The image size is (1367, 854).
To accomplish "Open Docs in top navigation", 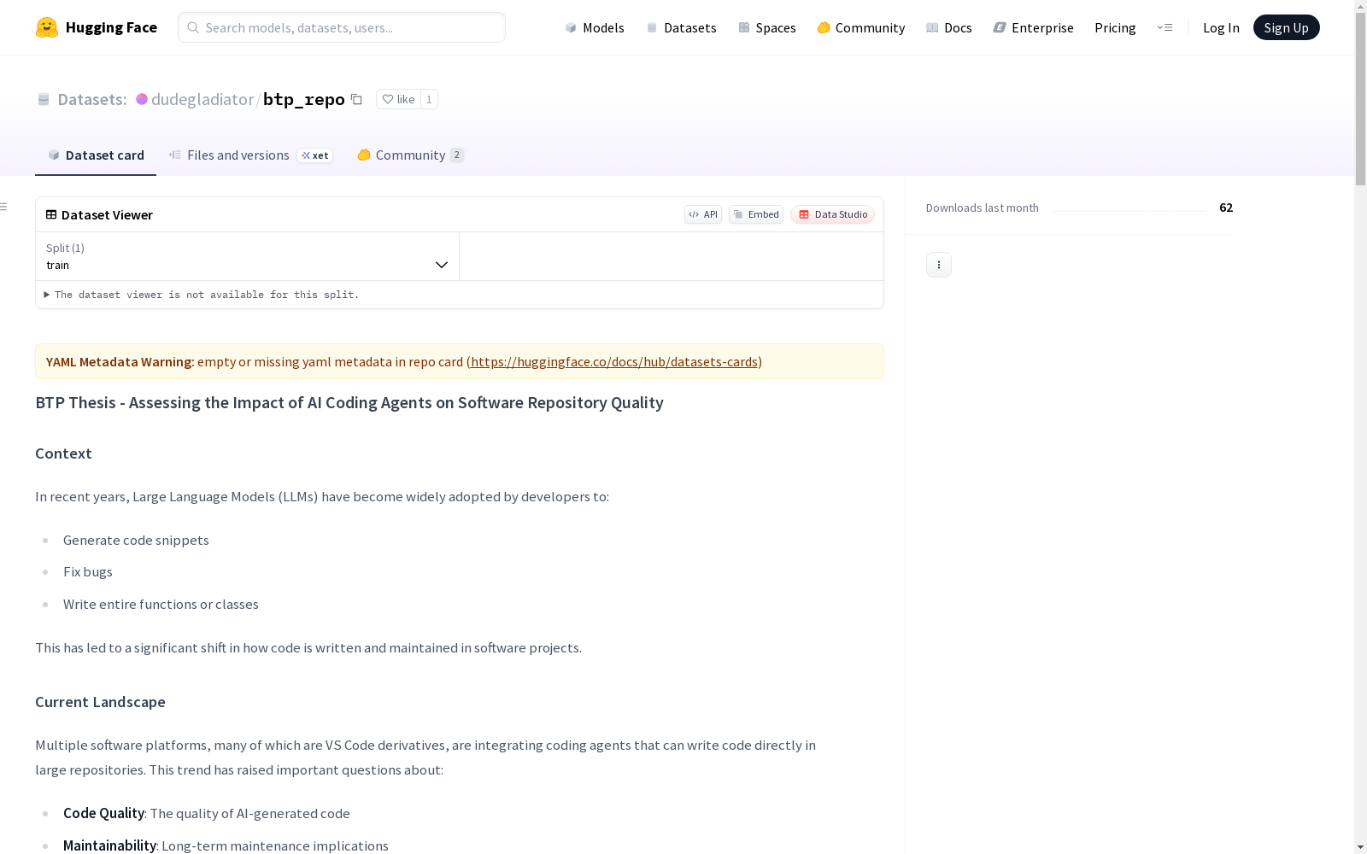I will point(949,27).
